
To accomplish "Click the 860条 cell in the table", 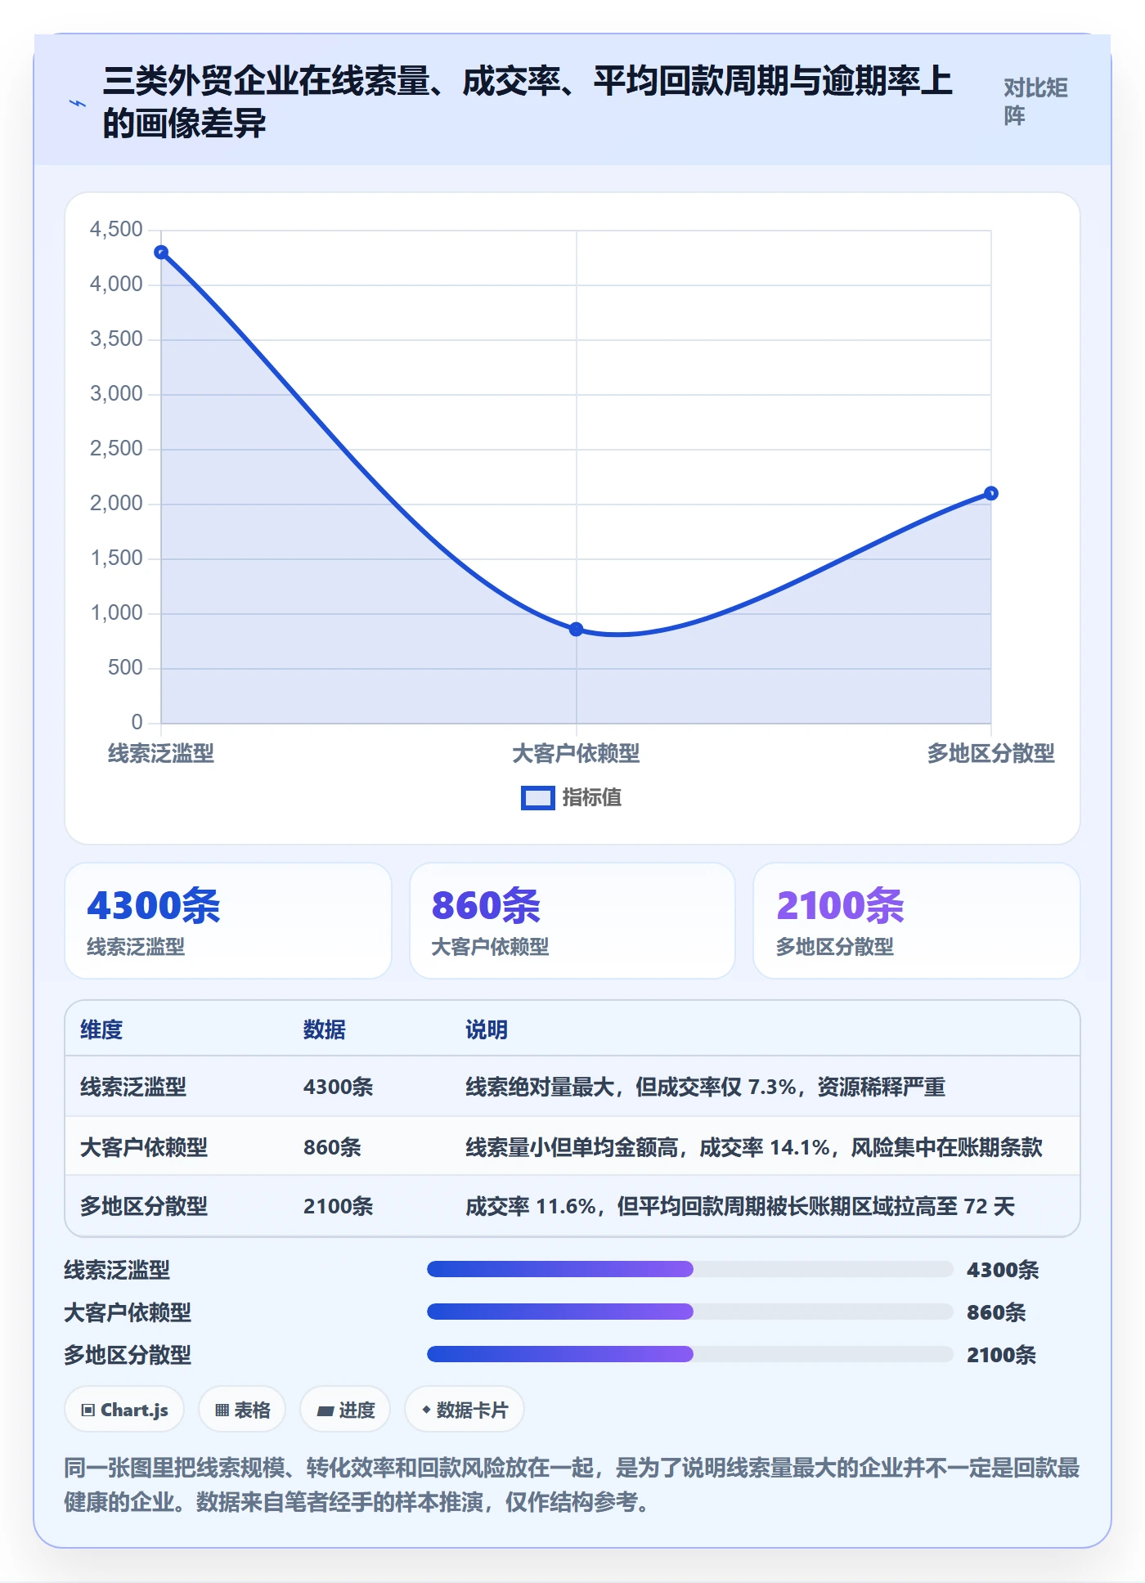I will coord(332,1147).
